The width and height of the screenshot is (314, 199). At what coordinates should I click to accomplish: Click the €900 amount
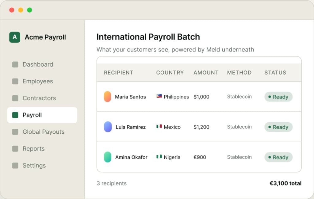pos(200,157)
